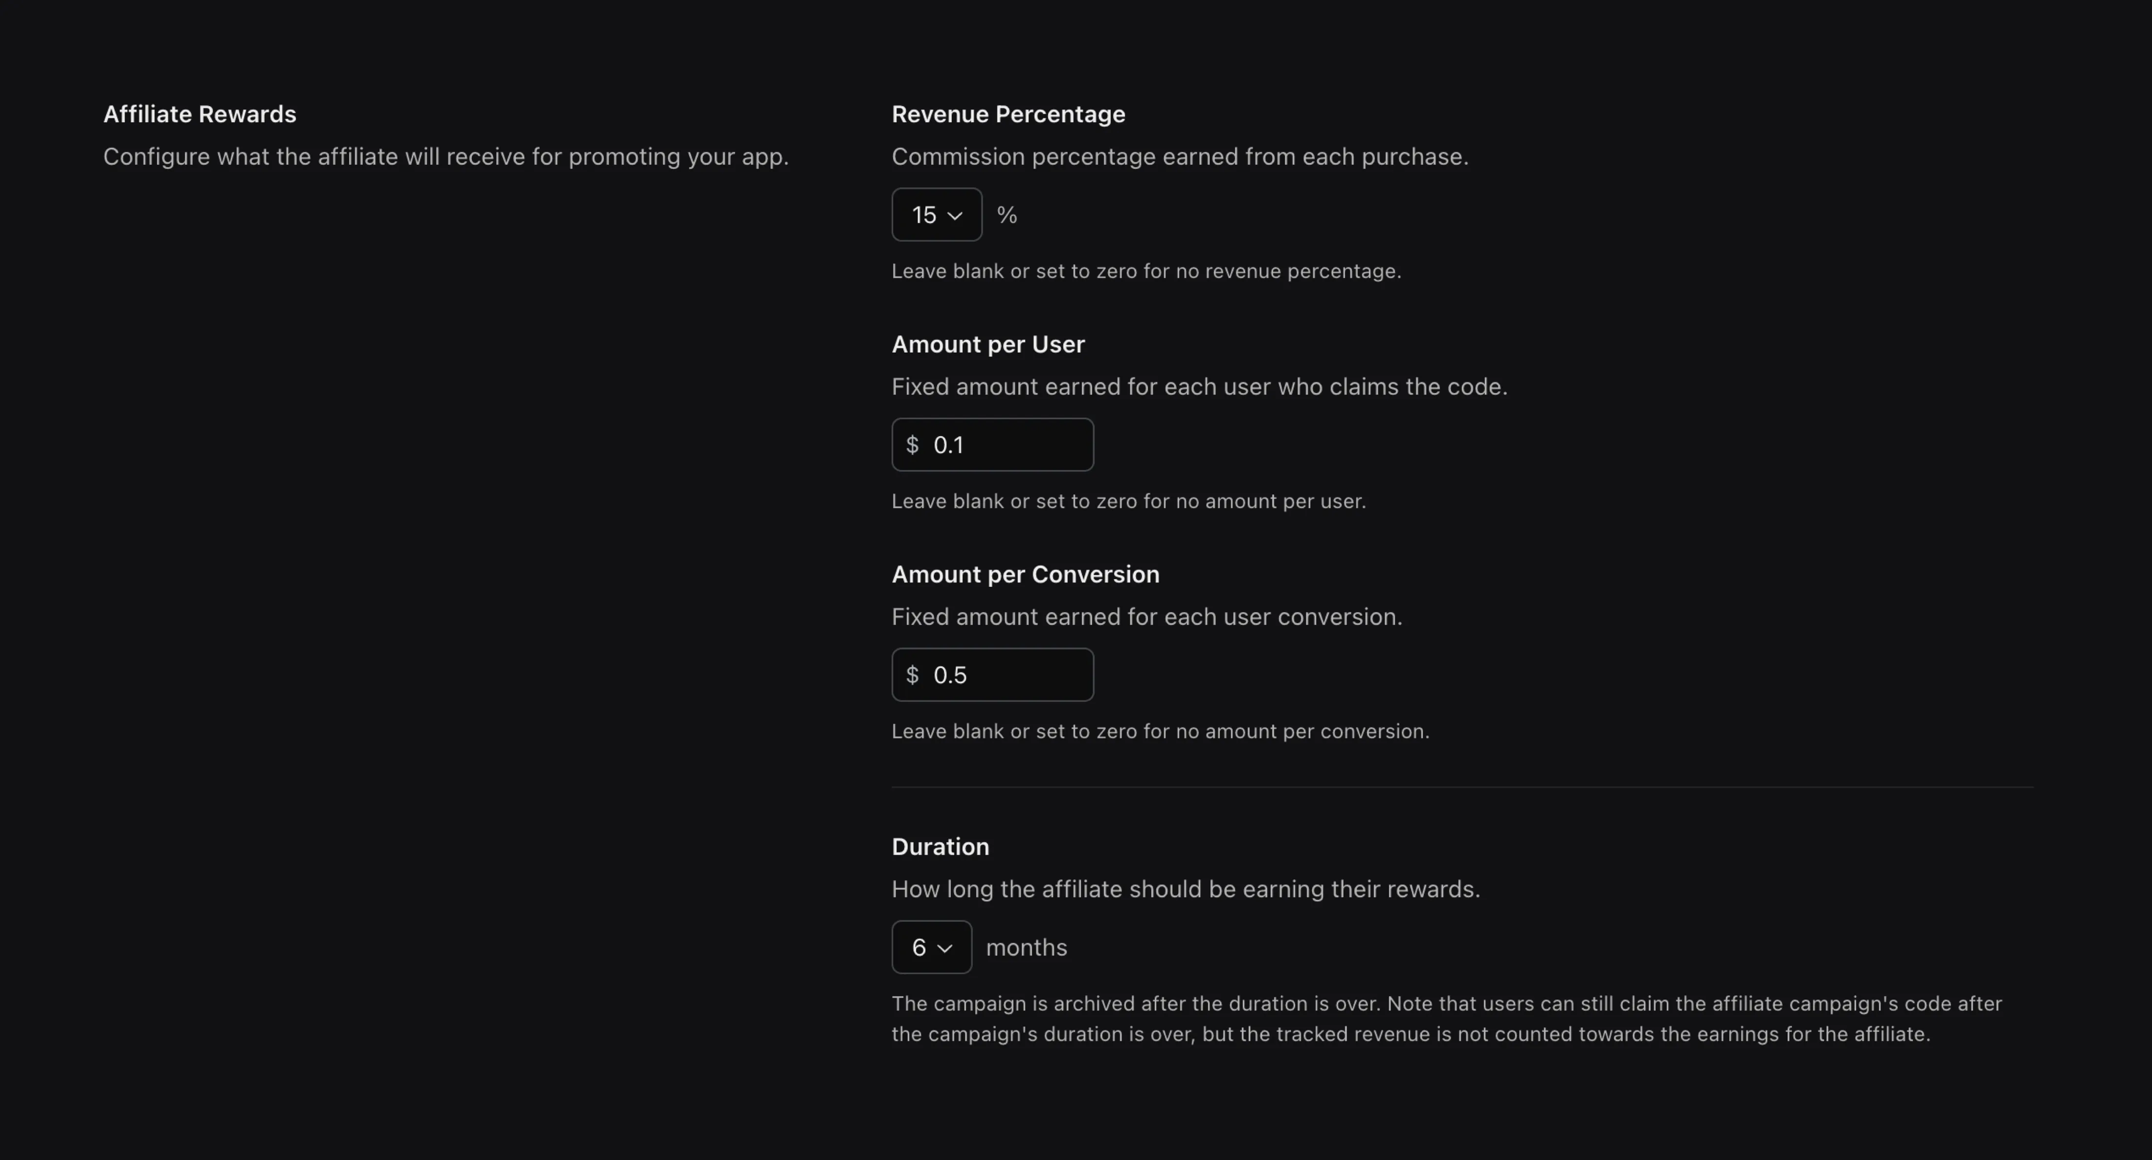Click the Revenue Percentage heading
Screen dimensions: 2152x1160
(x=1008, y=113)
